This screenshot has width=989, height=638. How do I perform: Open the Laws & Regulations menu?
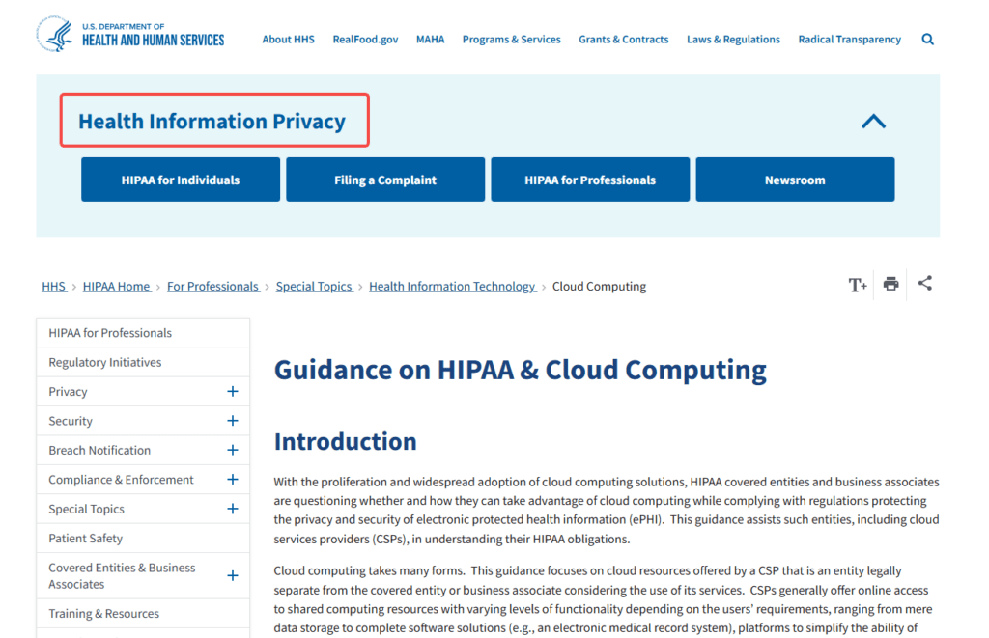(733, 40)
